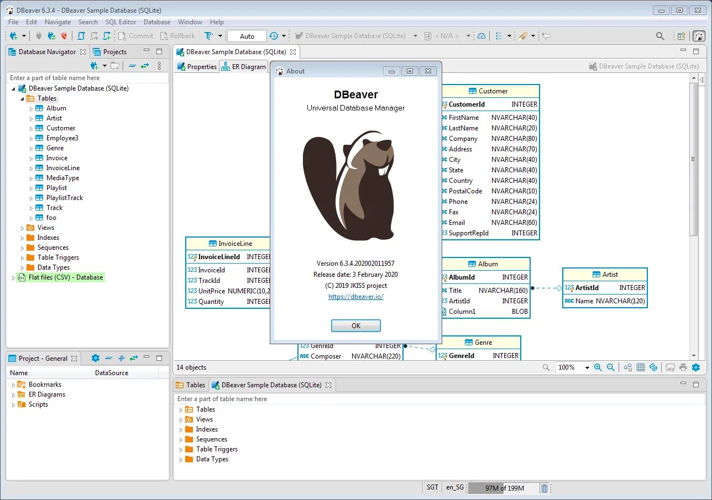Open the DBeaver perspective beaver icon at top right
The height and width of the screenshot is (500, 712).
coord(699,36)
